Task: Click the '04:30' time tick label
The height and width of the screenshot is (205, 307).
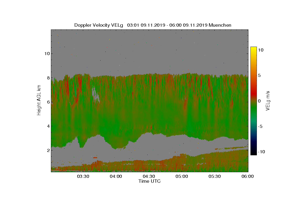Action: click(149, 176)
